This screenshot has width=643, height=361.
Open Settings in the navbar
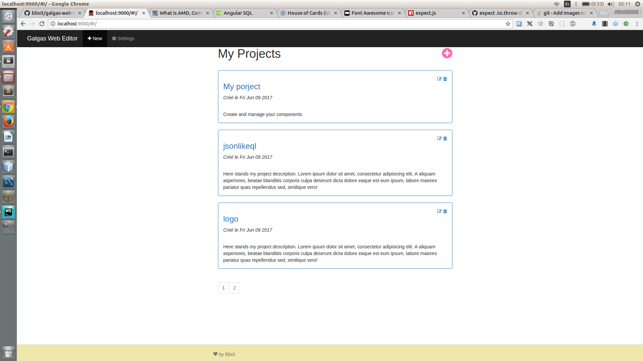123,38
